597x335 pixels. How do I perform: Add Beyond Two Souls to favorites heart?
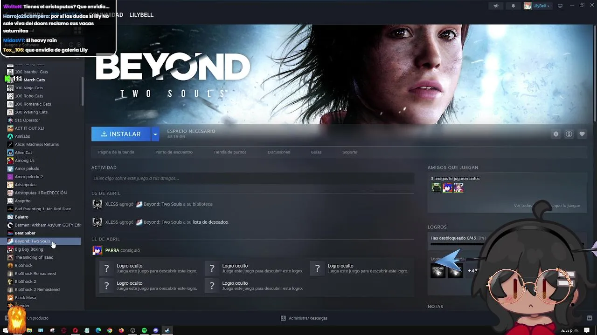tap(582, 134)
